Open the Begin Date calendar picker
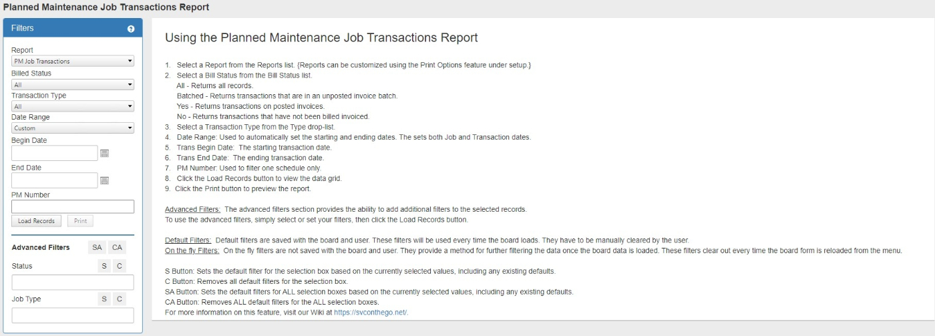The image size is (935, 336). 104,153
